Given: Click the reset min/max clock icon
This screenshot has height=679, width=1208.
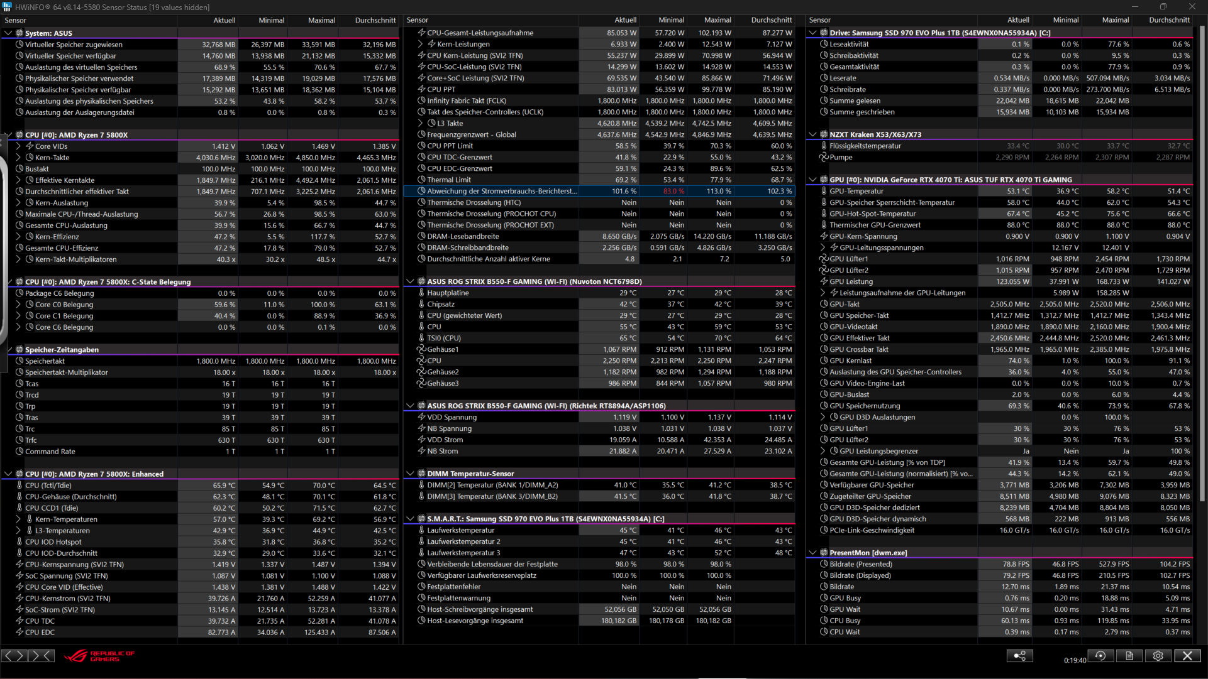Looking at the screenshot, I should (x=1100, y=656).
